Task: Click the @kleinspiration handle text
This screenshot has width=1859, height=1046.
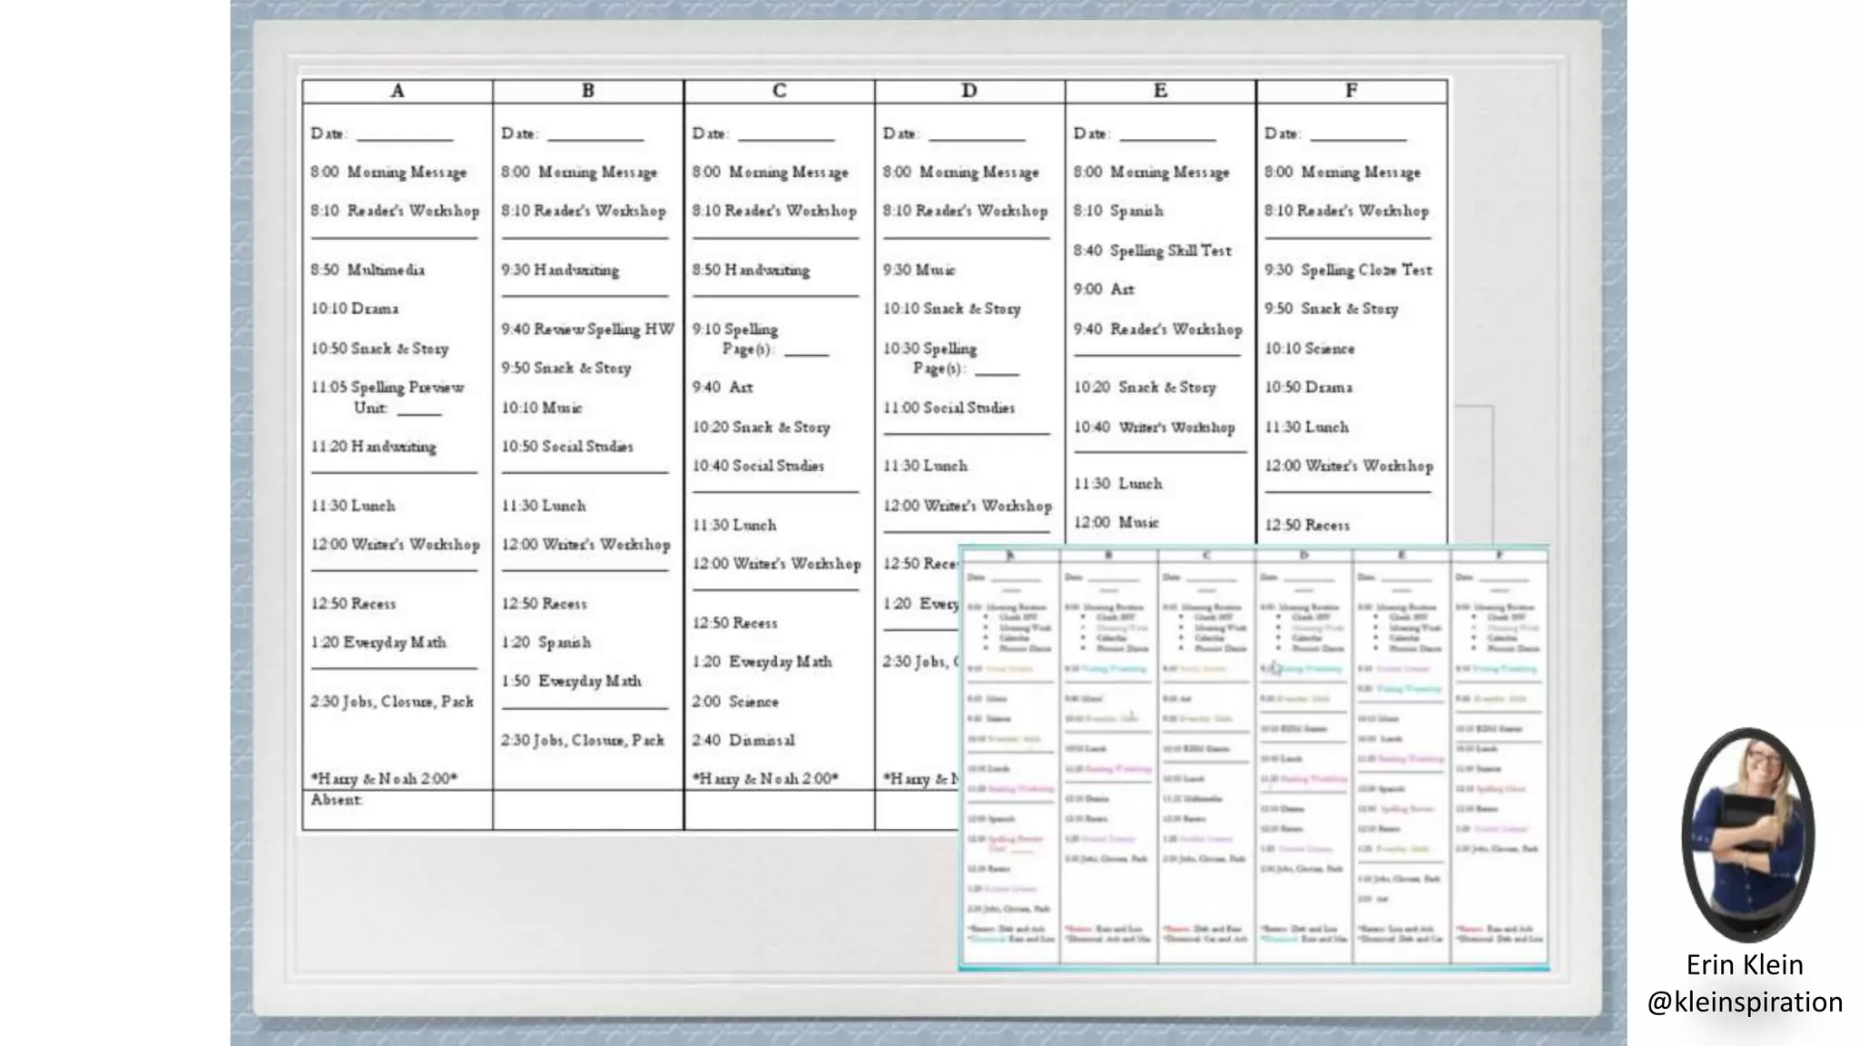Action: point(1745,1002)
